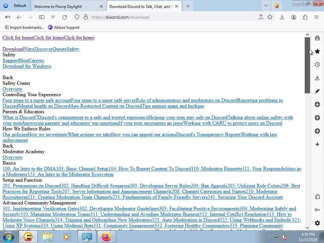Click the forward navigation arrow
Viewport: 324px width, 243px height.
[x=30, y=17]
